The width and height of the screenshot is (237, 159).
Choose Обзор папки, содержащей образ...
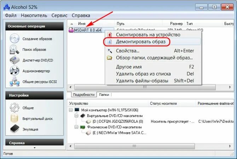pyautogui.click(x=153, y=58)
